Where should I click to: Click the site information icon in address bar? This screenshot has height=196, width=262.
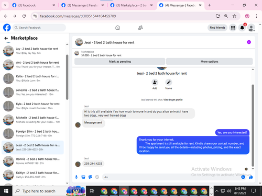coord(35,16)
